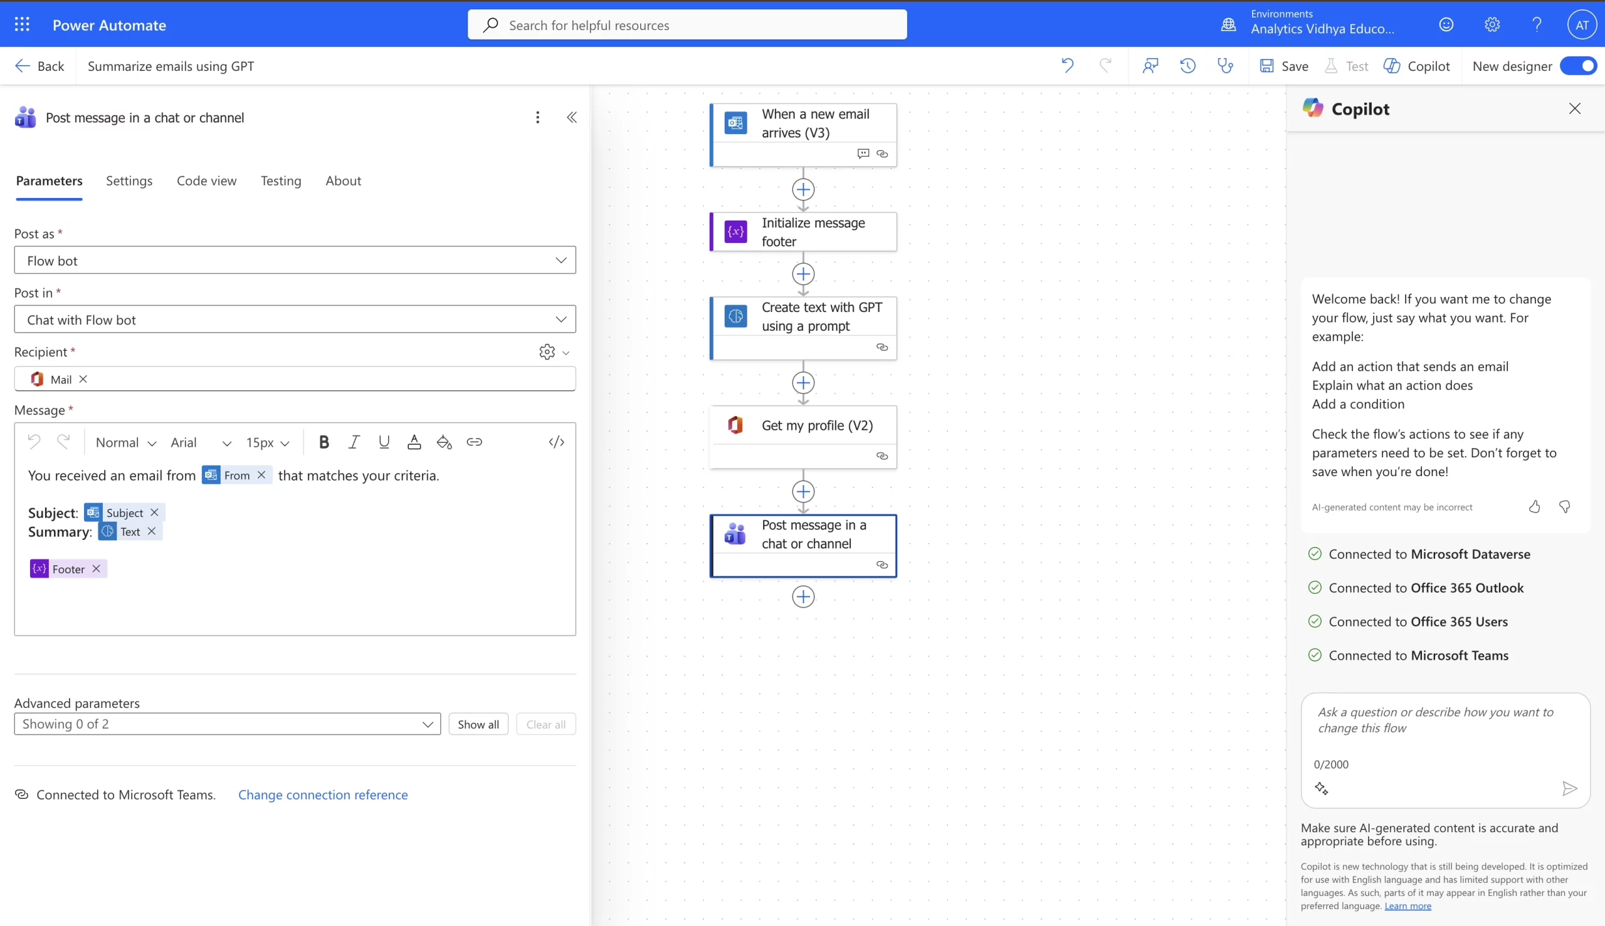Open the Flow checker
The image size is (1605, 926).
(1225, 66)
